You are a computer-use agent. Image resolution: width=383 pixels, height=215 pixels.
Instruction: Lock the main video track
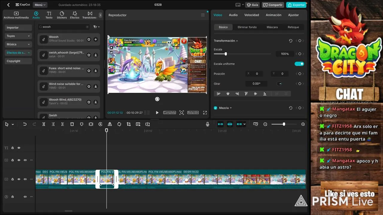(13, 179)
